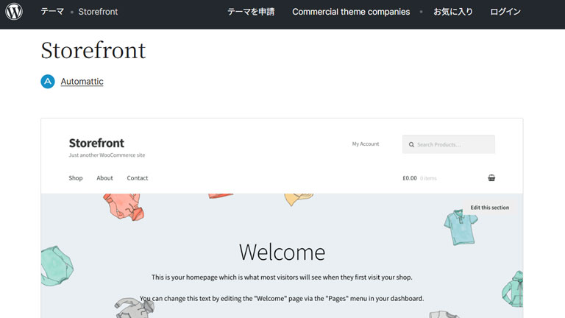Click the Edit this section button
This screenshot has width=565, height=318.
490,208
